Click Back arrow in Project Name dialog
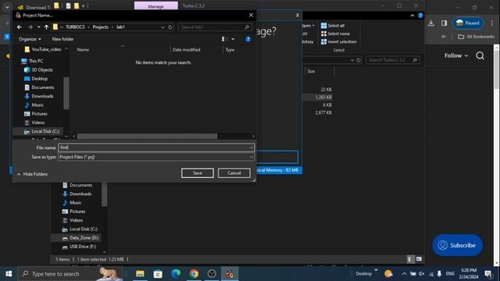 [20, 27]
